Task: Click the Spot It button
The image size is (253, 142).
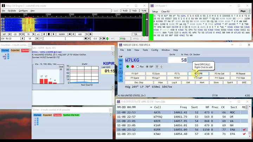Action: point(230,83)
